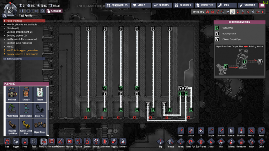The image size is (269, 151).
Task: Open the Automation build category
Action: (105, 143)
